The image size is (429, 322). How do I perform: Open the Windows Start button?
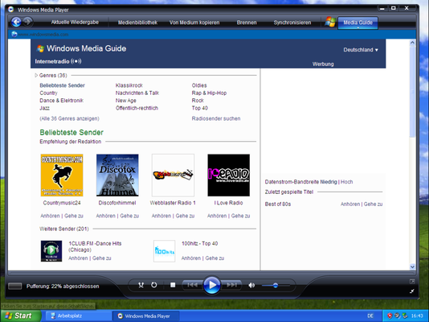click(21, 316)
